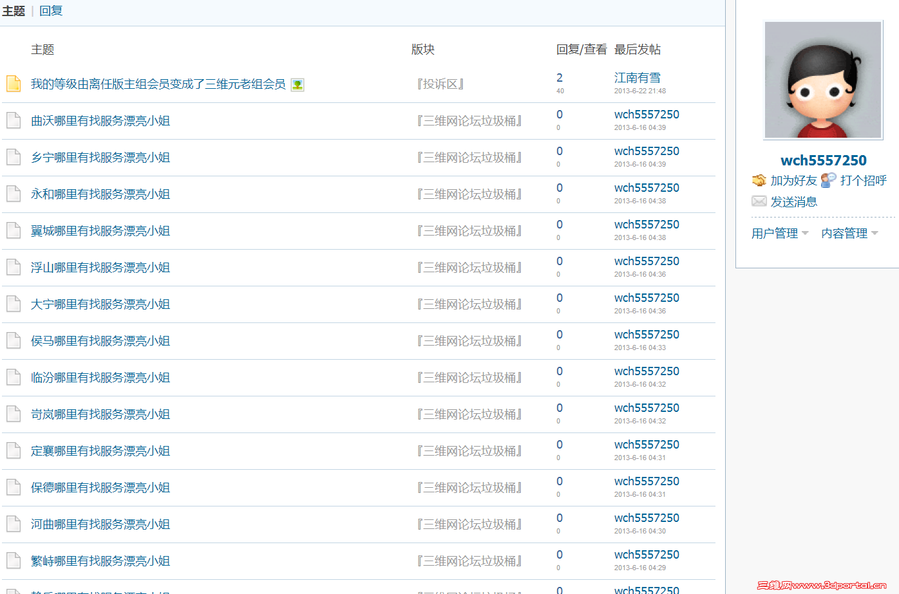Image resolution: width=899 pixels, height=594 pixels.
Task: Click the envelope icon beside 发送消息
Action: click(759, 201)
